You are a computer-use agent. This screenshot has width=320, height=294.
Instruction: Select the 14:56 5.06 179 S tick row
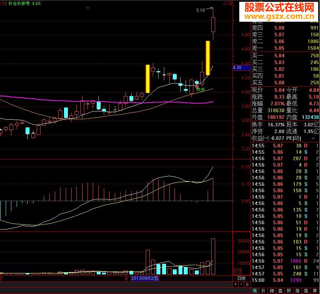point(285,184)
